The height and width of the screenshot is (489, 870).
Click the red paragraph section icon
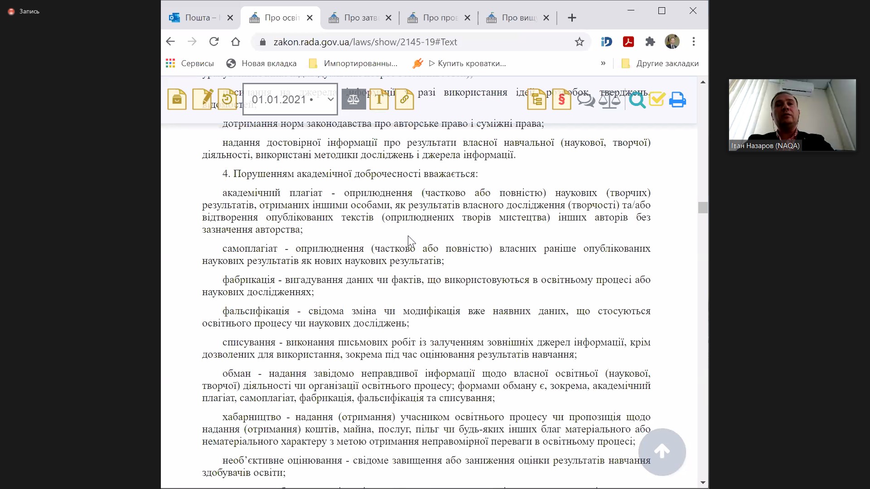click(561, 99)
